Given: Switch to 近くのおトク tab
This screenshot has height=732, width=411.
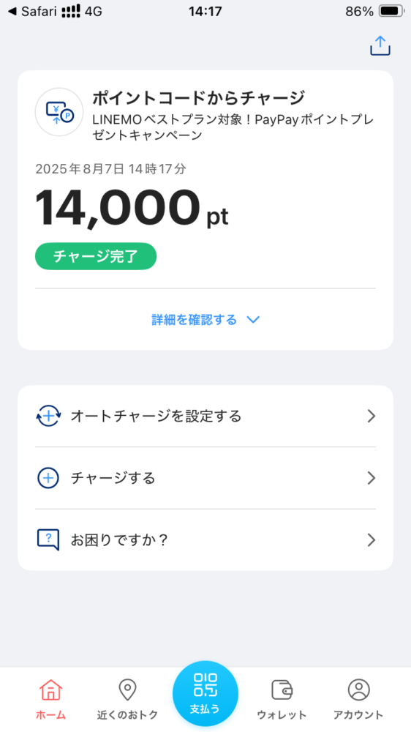Looking at the screenshot, I should pyautogui.click(x=127, y=699).
